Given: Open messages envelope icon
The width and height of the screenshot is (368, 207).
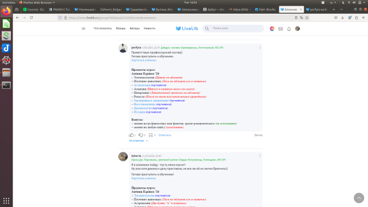Looking at the screenshot, I should pos(281,29).
